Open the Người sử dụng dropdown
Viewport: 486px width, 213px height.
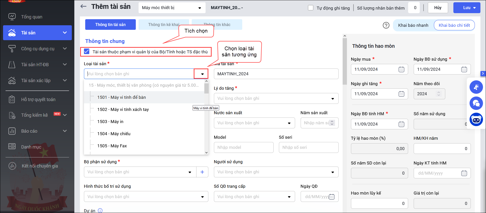click(x=276, y=172)
